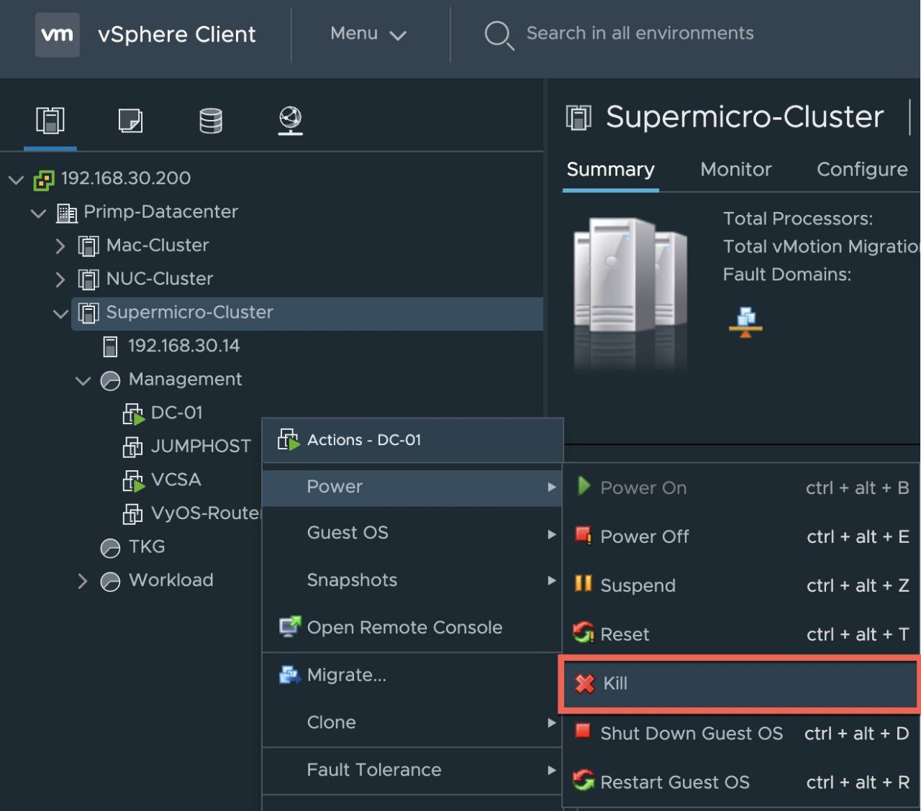
Task: Click the TKG resource pool icon
Action: click(110, 548)
